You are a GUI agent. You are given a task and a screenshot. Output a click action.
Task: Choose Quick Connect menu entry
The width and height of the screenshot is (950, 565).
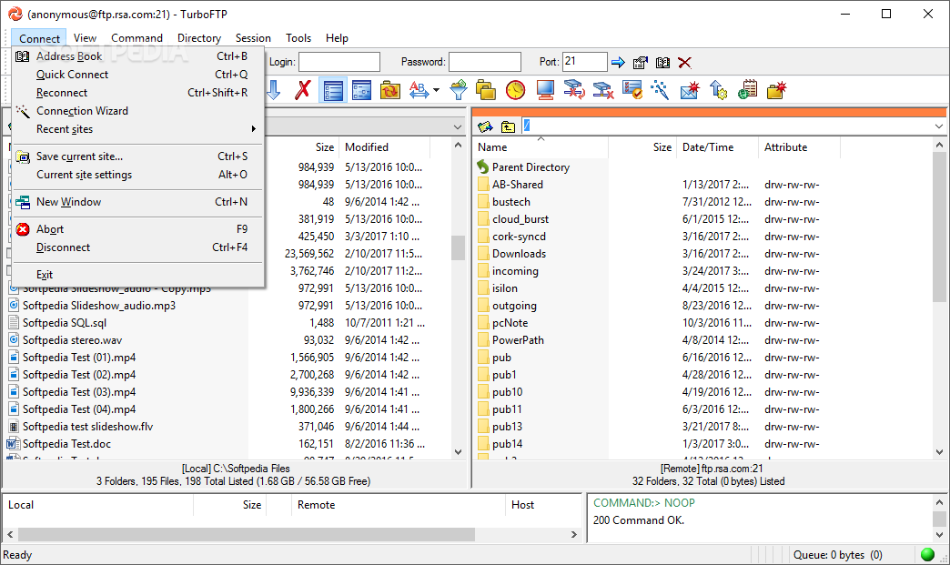click(138, 75)
